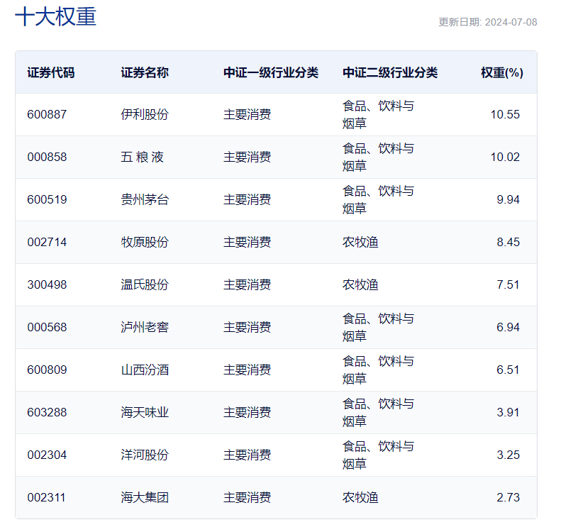Click the 2.73 weight value
This screenshot has height=532, width=573.
(508, 497)
